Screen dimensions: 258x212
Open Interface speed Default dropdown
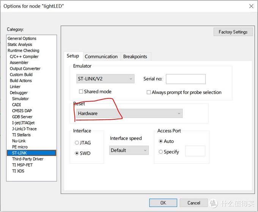pos(129,150)
